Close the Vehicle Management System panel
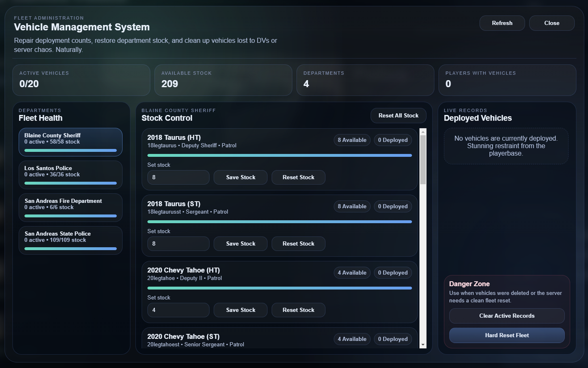Viewport: 588px width, 368px height. click(552, 23)
